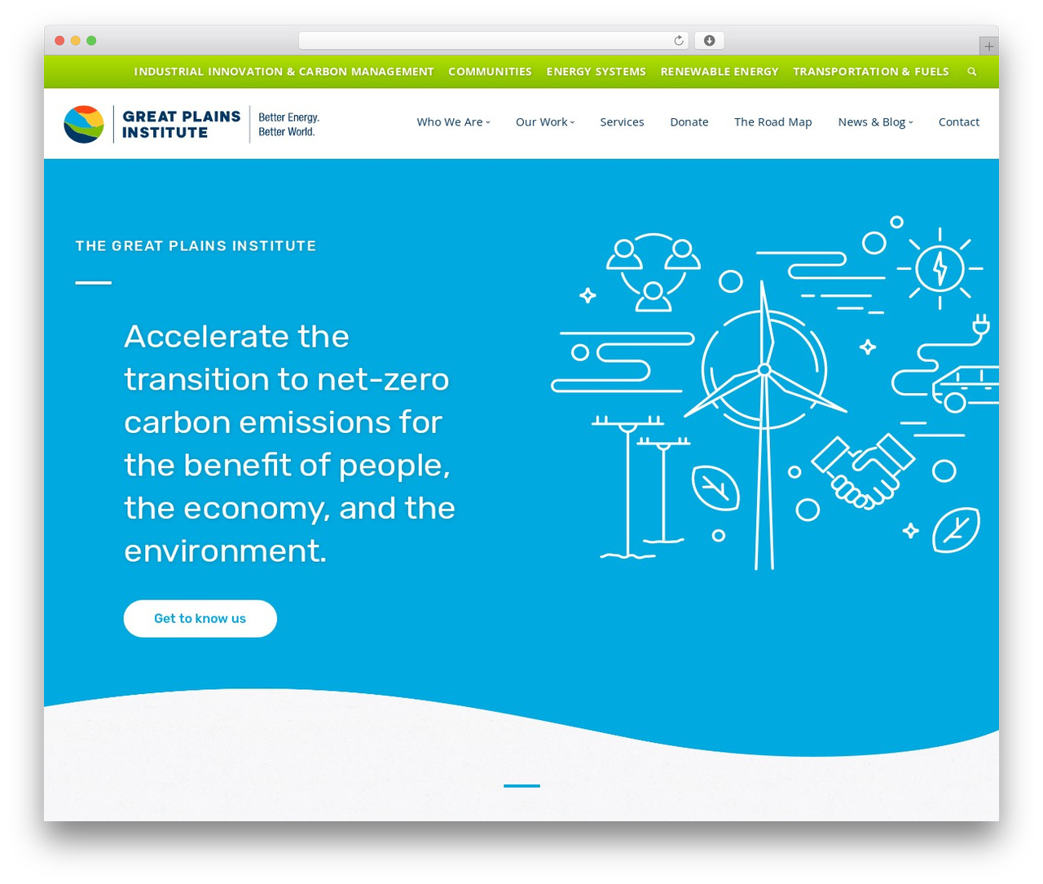Go to Renewable Energy section
Viewport: 1043px width, 884px height.
point(720,72)
